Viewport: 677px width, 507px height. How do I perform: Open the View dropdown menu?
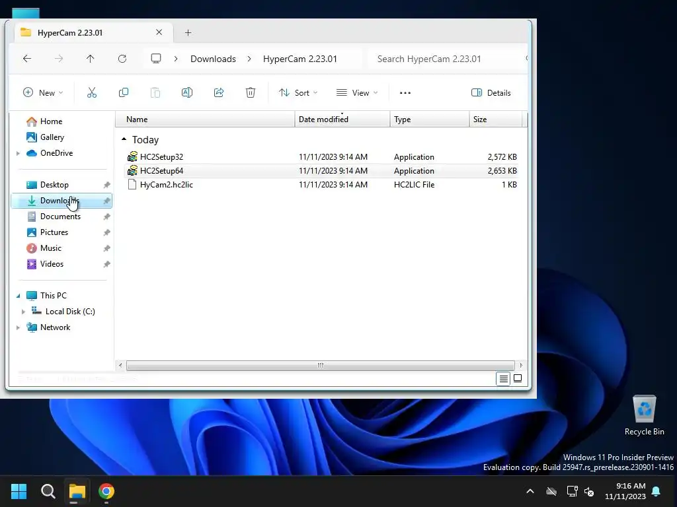[356, 92]
